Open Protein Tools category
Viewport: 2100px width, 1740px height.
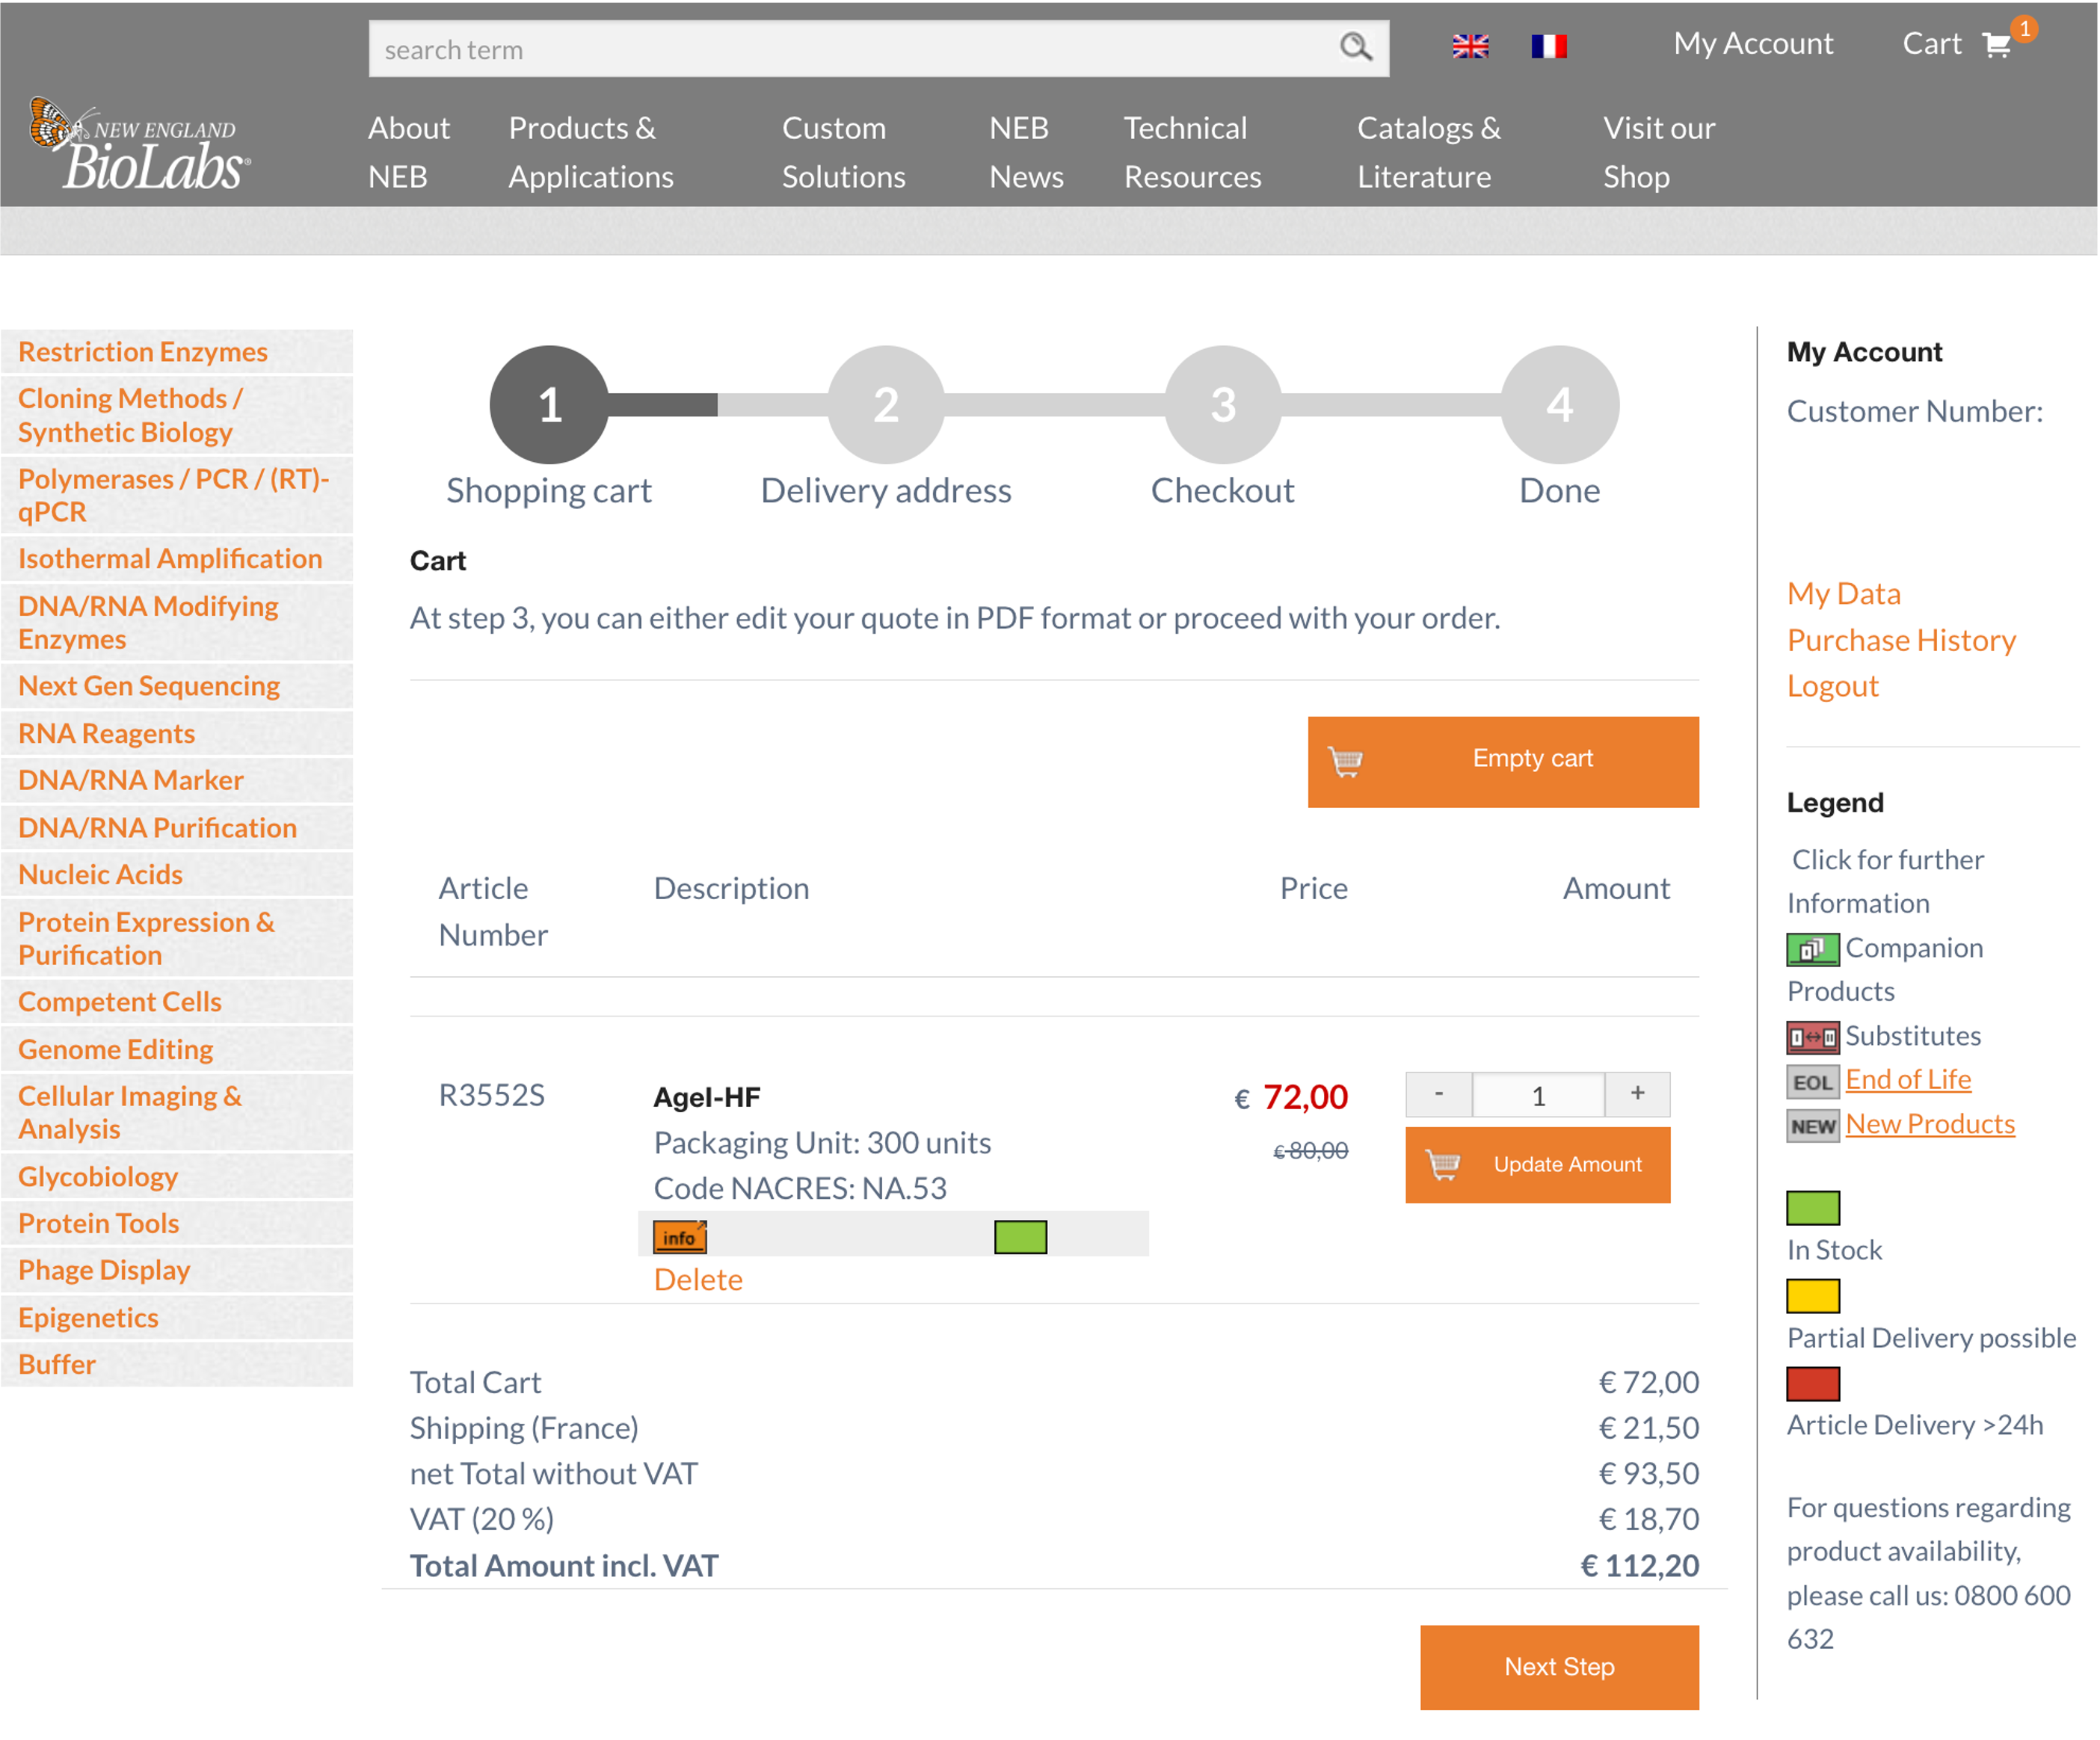point(177,1224)
